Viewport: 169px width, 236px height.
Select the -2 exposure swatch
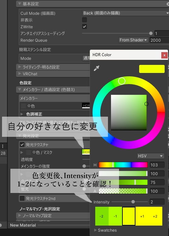(102, 216)
